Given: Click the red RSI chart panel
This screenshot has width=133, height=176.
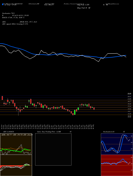Looking at the screenshot, I should pyautogui.click(x=117, y=165).
